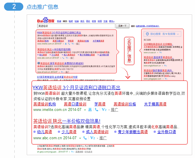Click the Baidu paw logo

pos(46,20)
